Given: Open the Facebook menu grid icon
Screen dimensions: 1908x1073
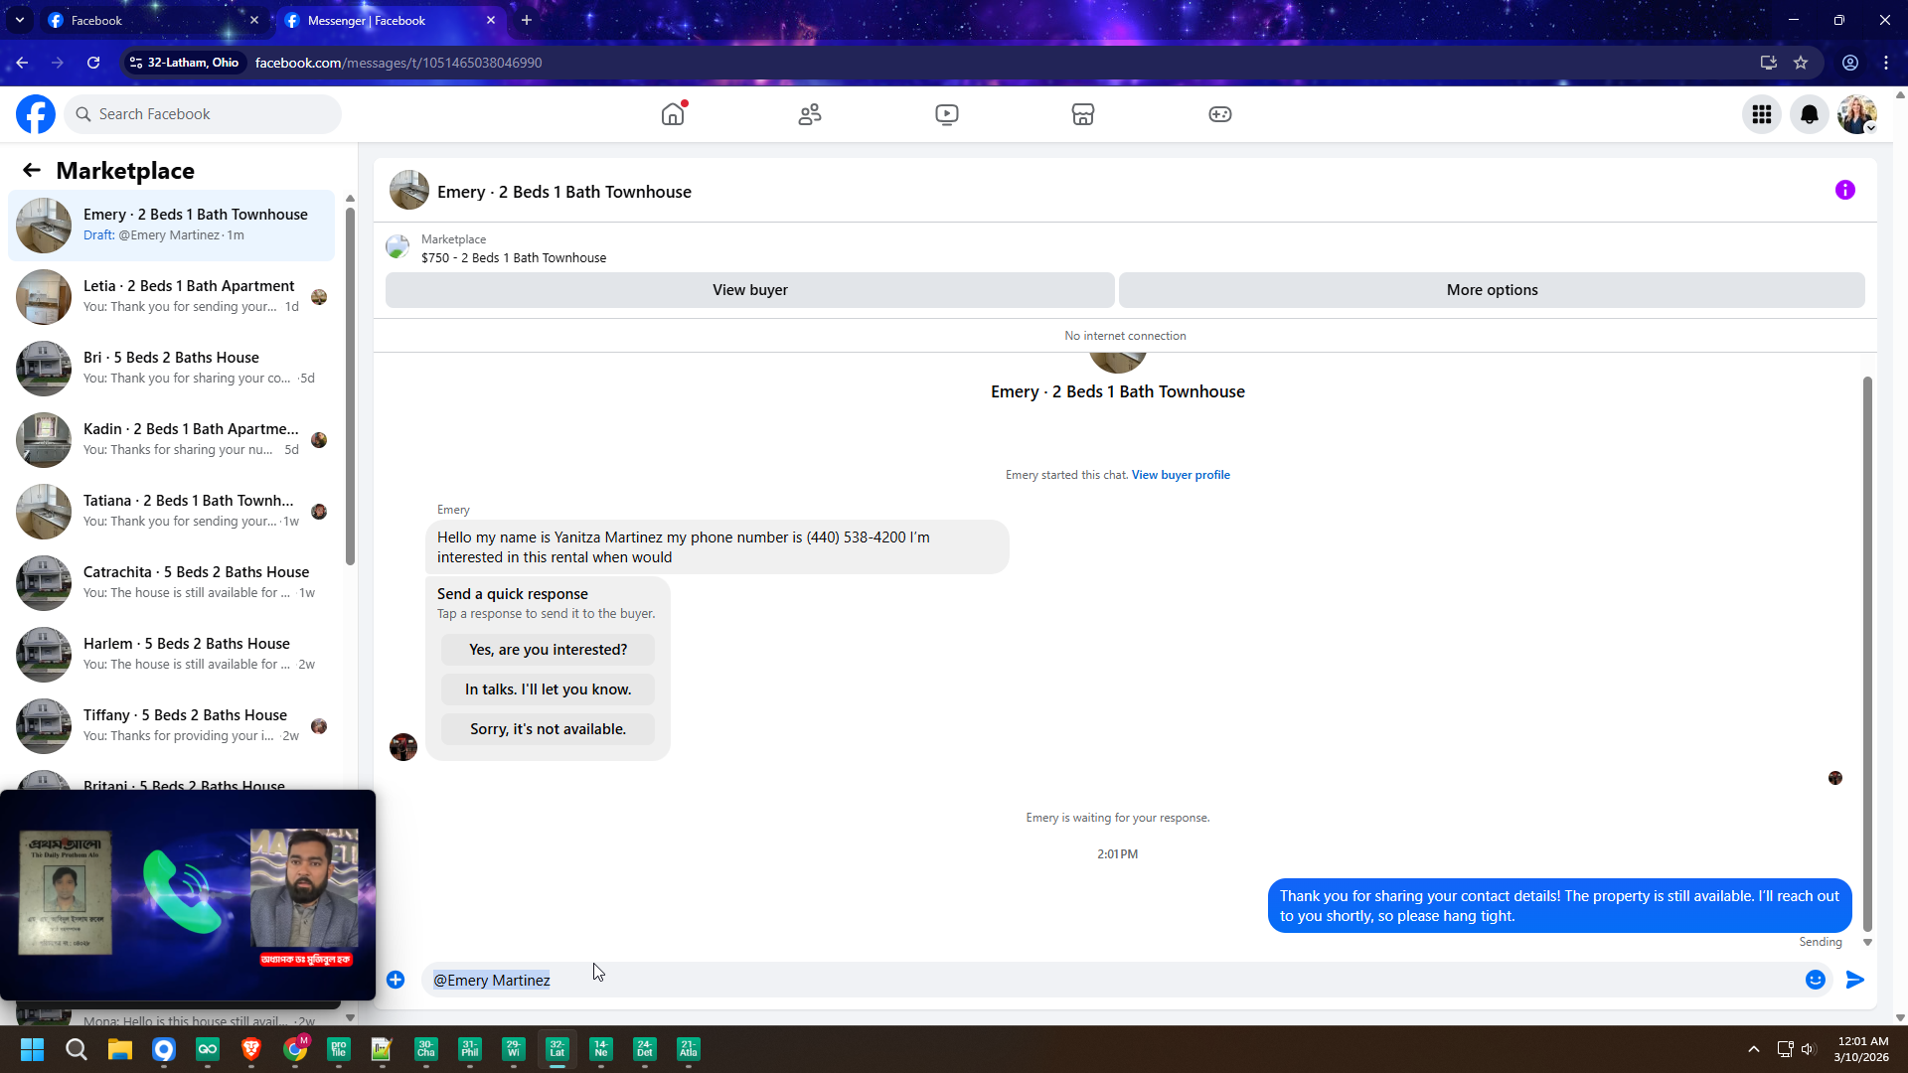Looking at the screenshot, I should (1761, 114).
